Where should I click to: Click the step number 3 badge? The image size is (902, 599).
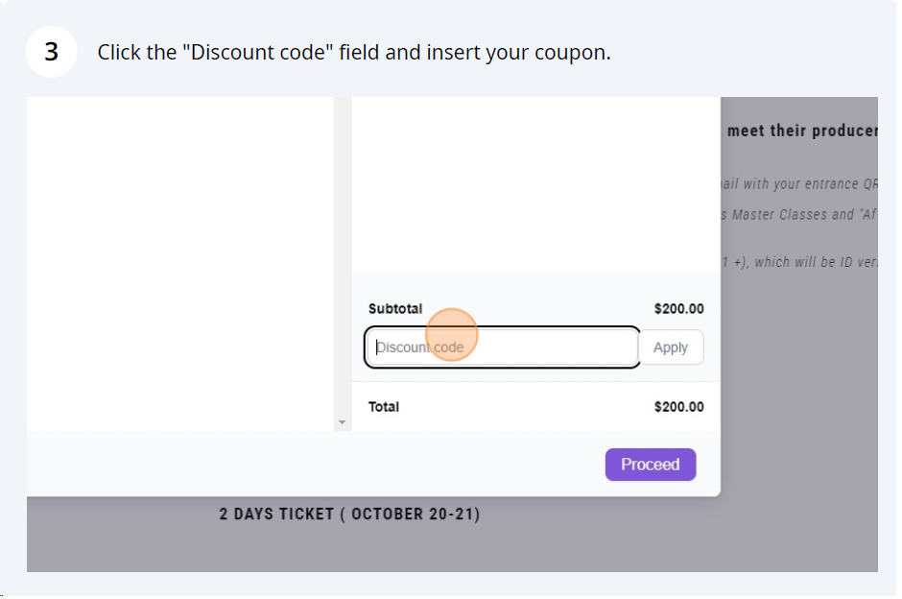coord(51,52)
